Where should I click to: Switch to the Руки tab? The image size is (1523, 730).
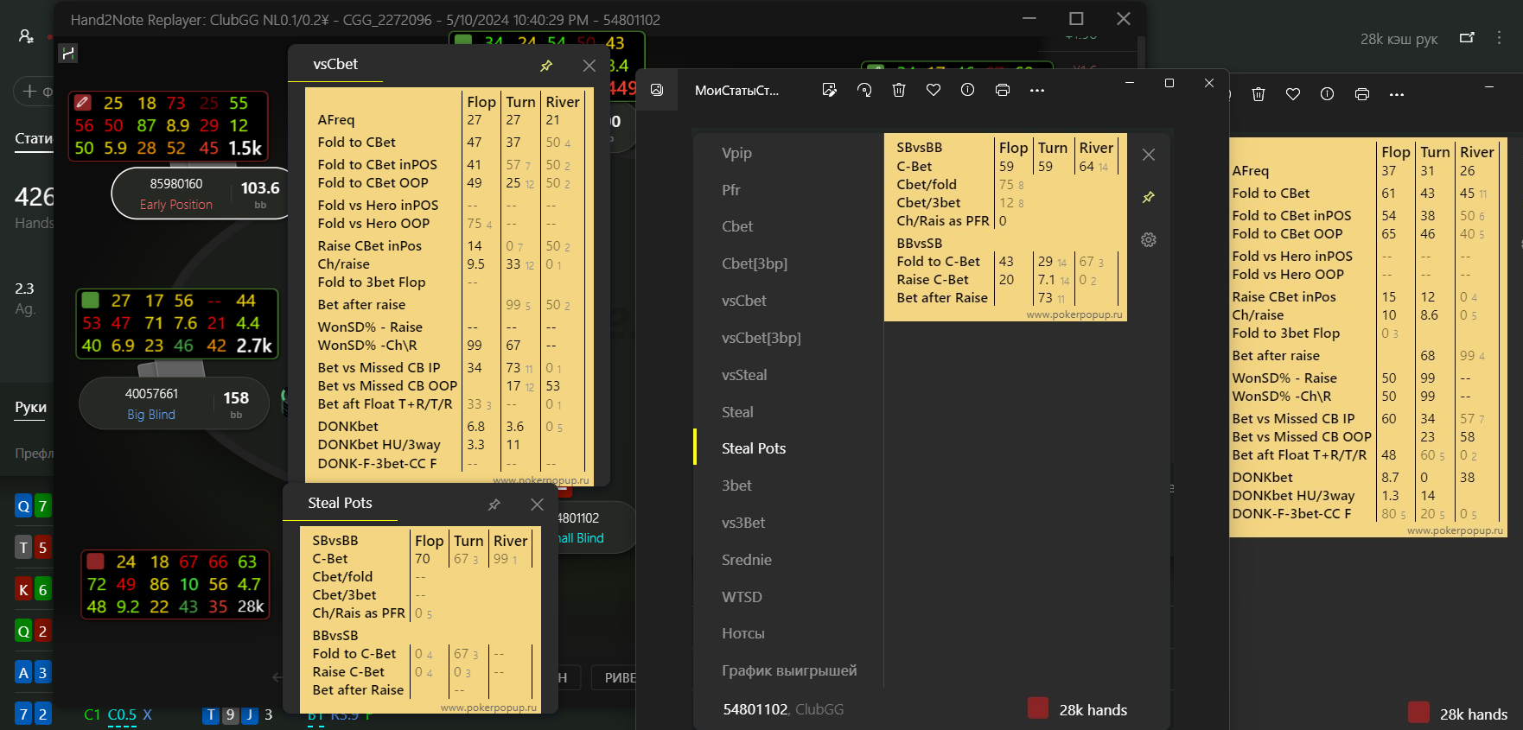pos(31,407)
